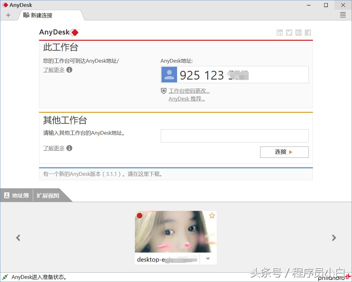352x282 pixels.
Task: Click the info icon next to first 了解更多
Action: point(69,70)
